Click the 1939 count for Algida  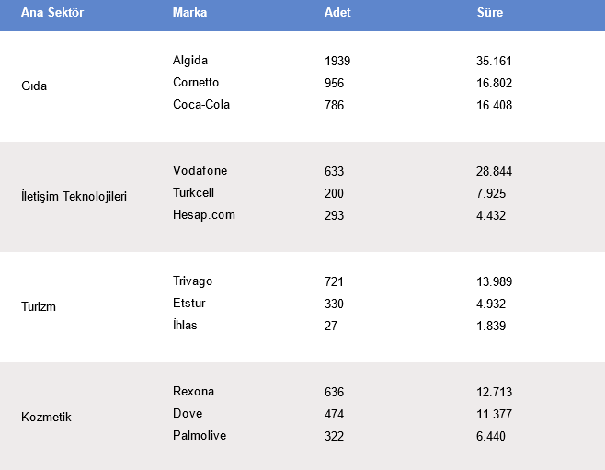coord(337,61)
